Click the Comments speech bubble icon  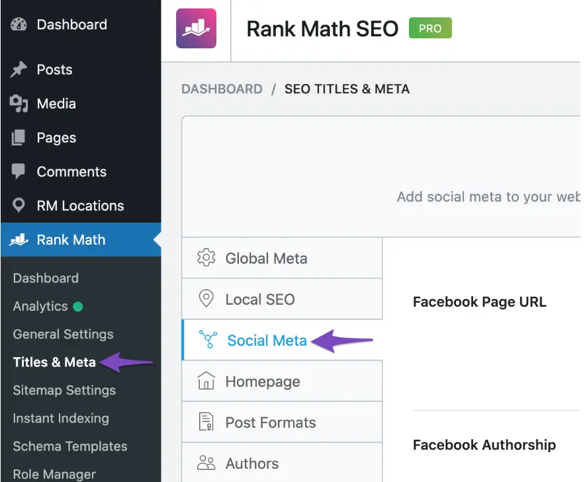(19, 171)
